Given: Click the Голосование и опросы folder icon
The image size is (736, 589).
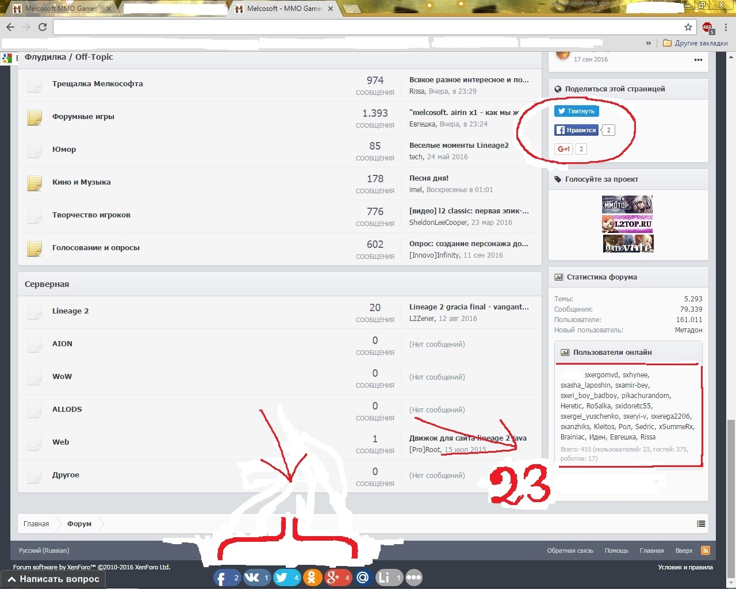Looking at the screenshot, I should 34,248.
